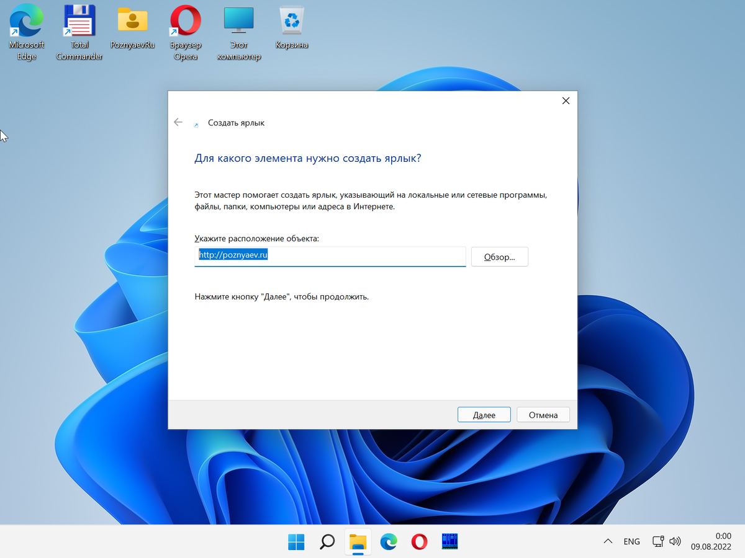Click the text Нажмите кнопку "Далее", чтобы продолжить
Viewport: 745px width, 558px height.
click(x=282, y=297)
